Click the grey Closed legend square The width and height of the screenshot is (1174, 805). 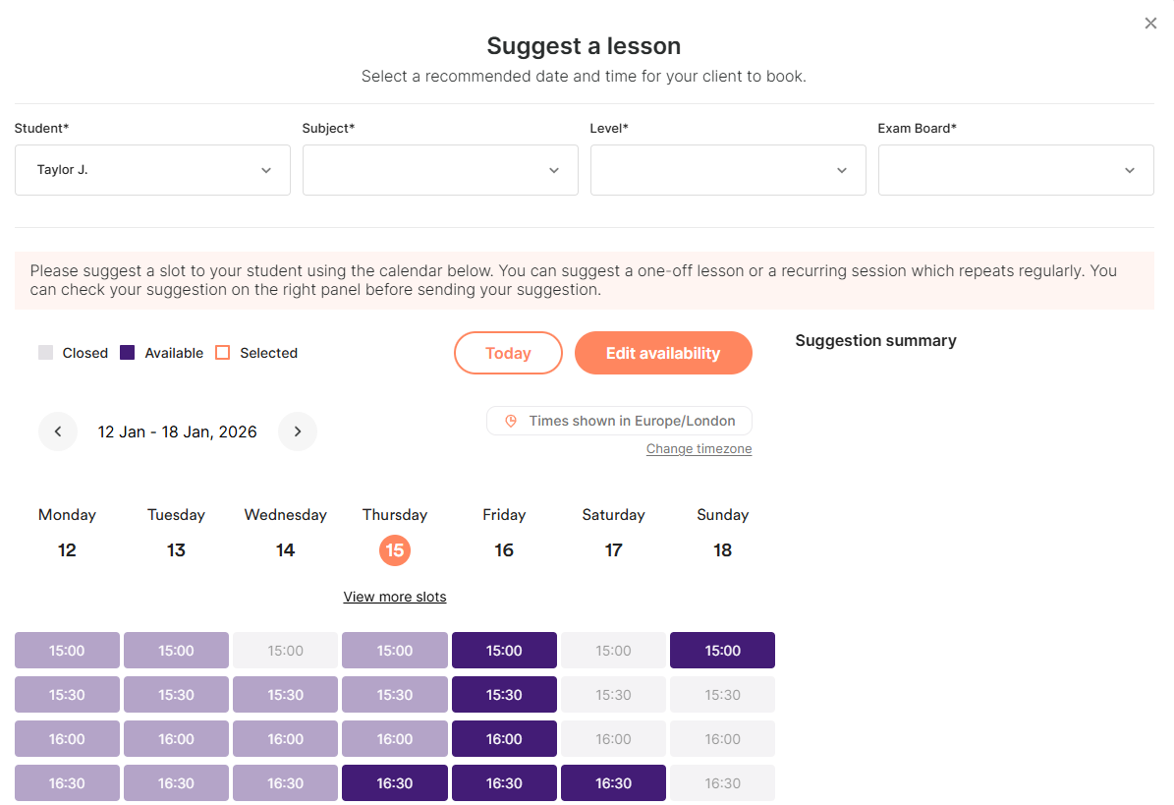(x=45, y=353)
